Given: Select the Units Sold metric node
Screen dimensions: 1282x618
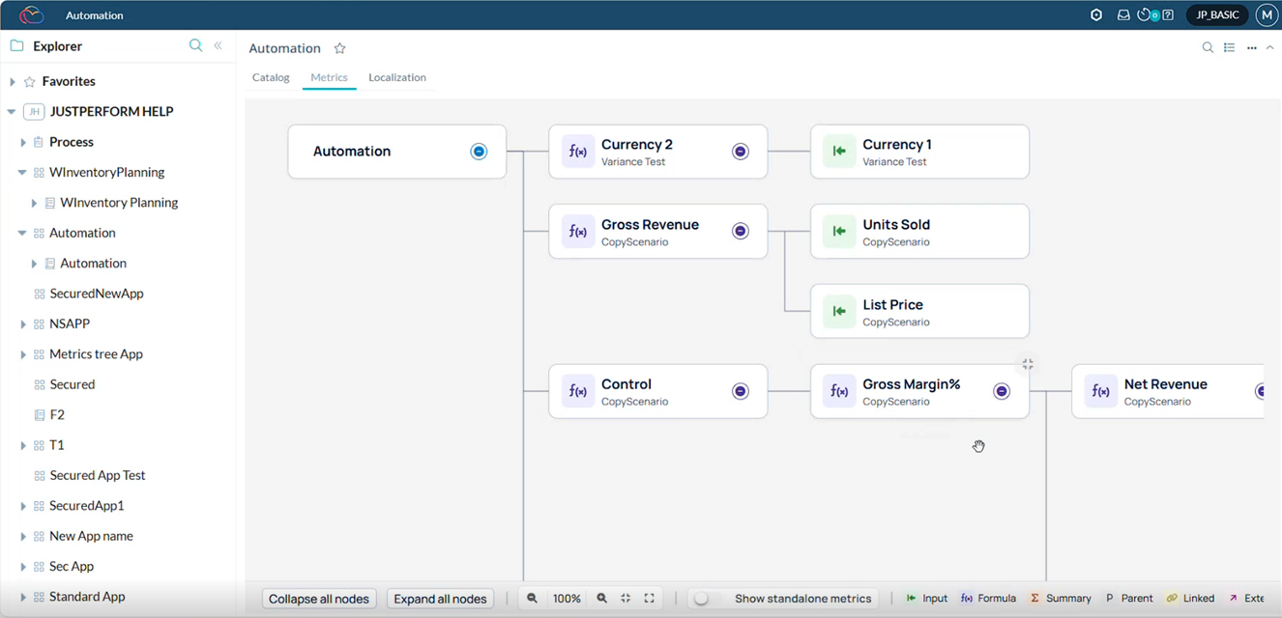Looking at the screenshot, I should pyautogui.click(x=918, y=232).
